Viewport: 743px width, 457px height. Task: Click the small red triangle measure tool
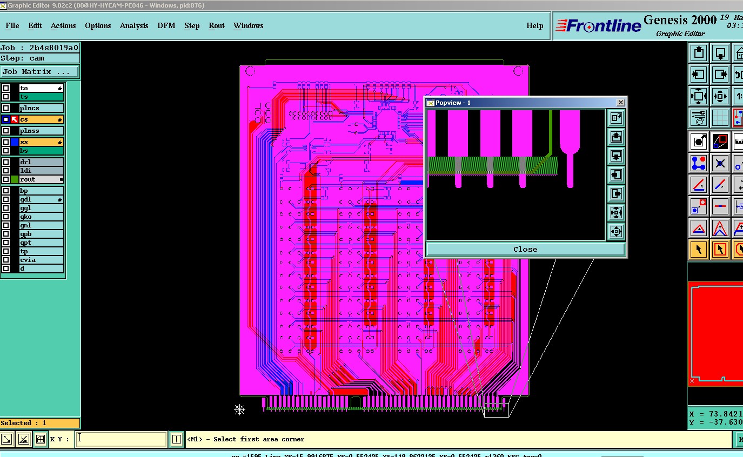pyautogui.click(x=699, y=228)
